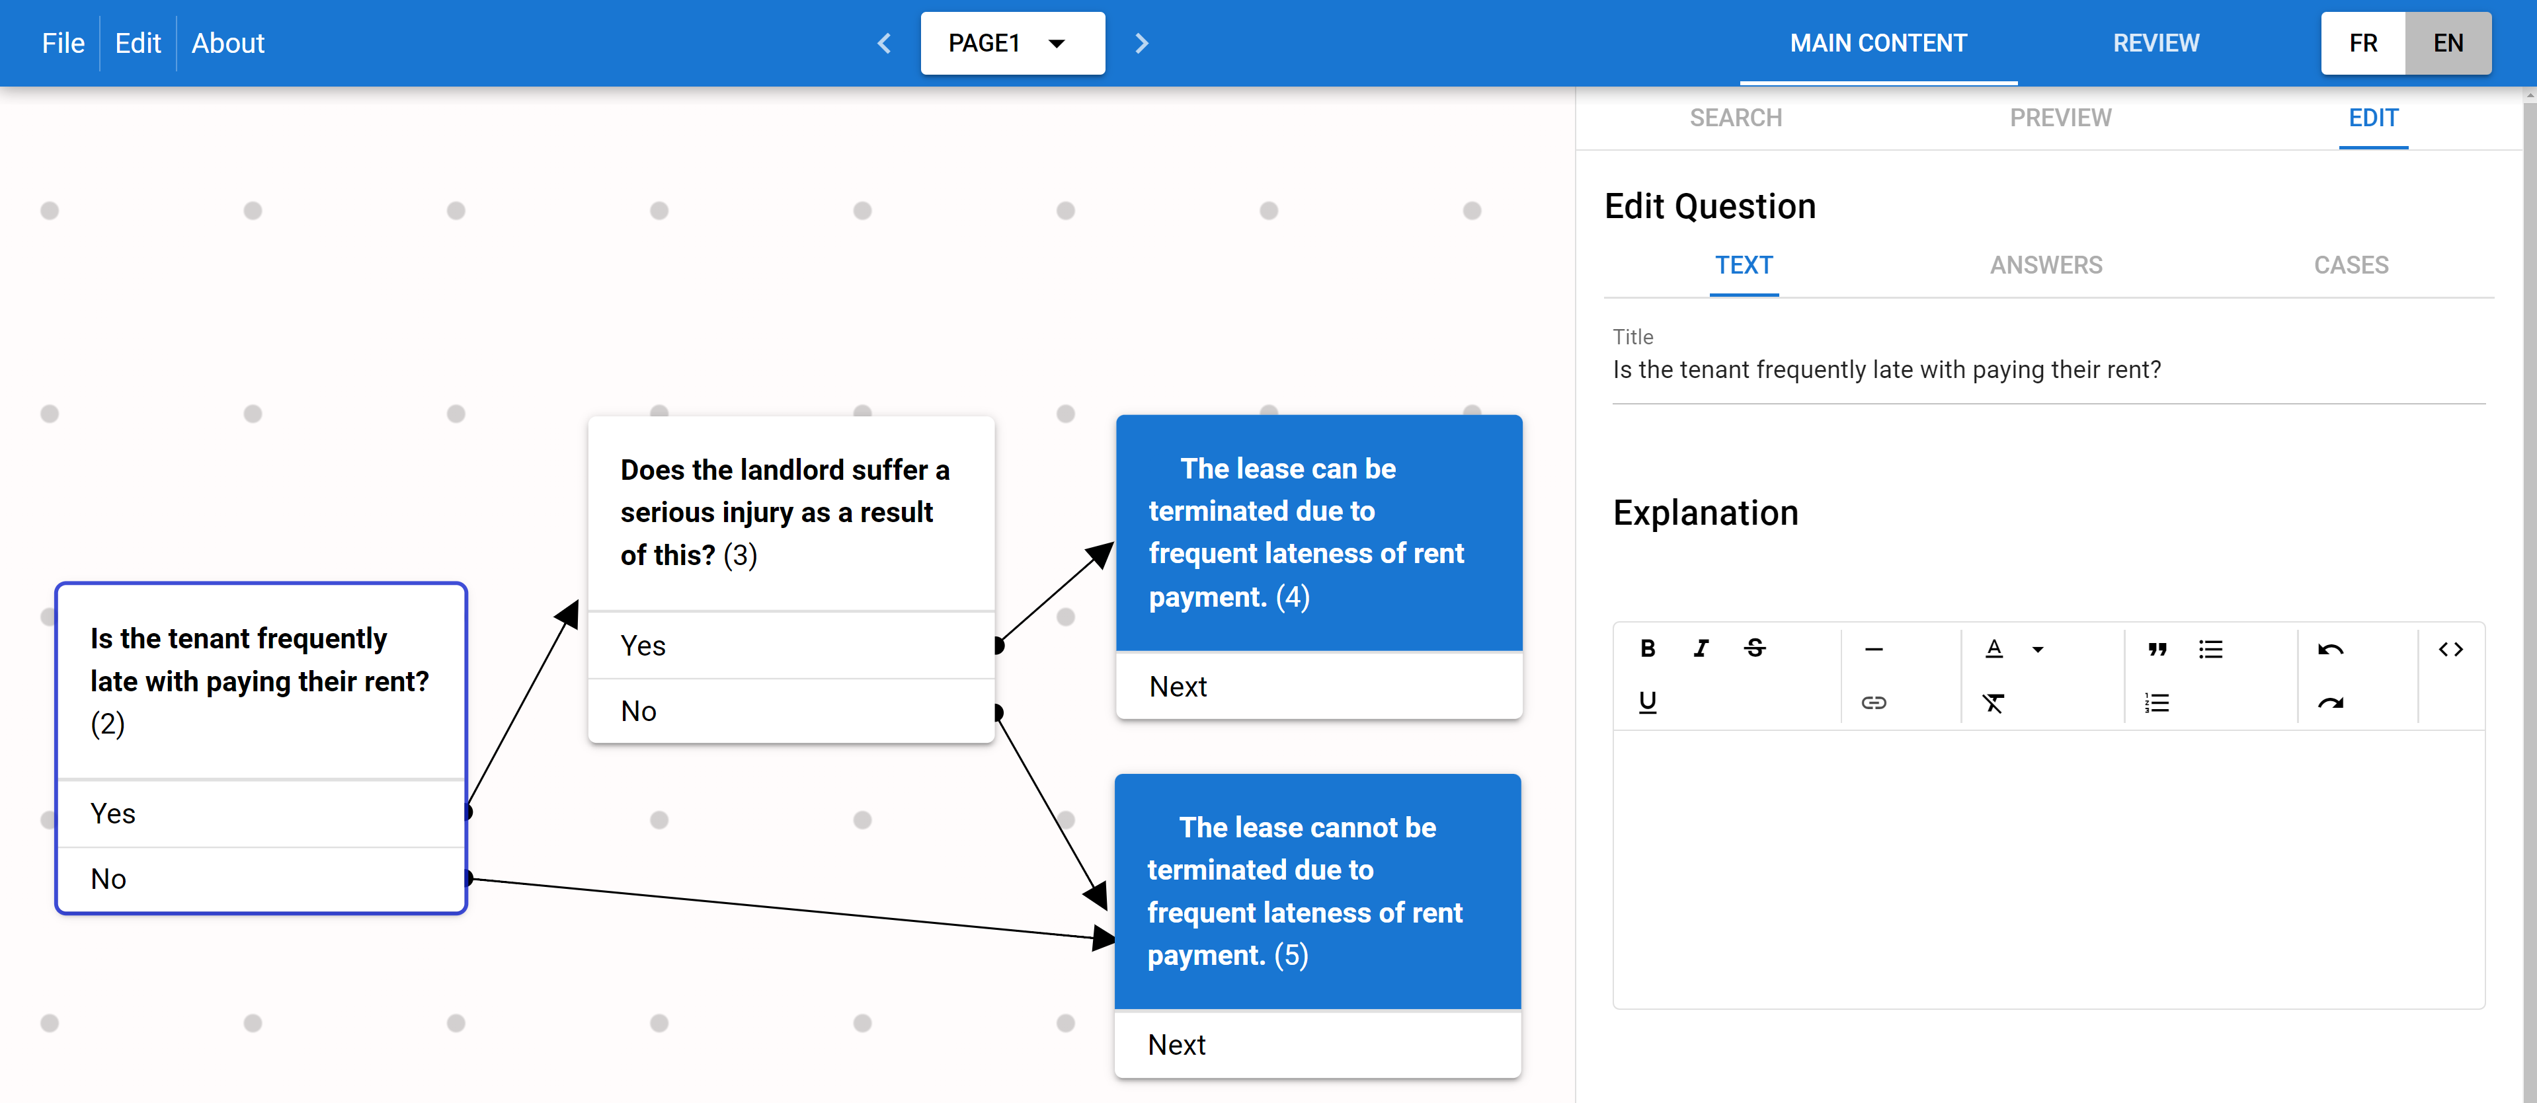This screenshot has width=2537, height=1103.
Task: Switch to the ANSWERS tab
Action: [x=2046, y=265]
